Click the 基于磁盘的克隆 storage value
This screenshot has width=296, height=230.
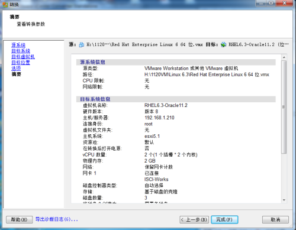pyautogui.click(x=161, y=192)
